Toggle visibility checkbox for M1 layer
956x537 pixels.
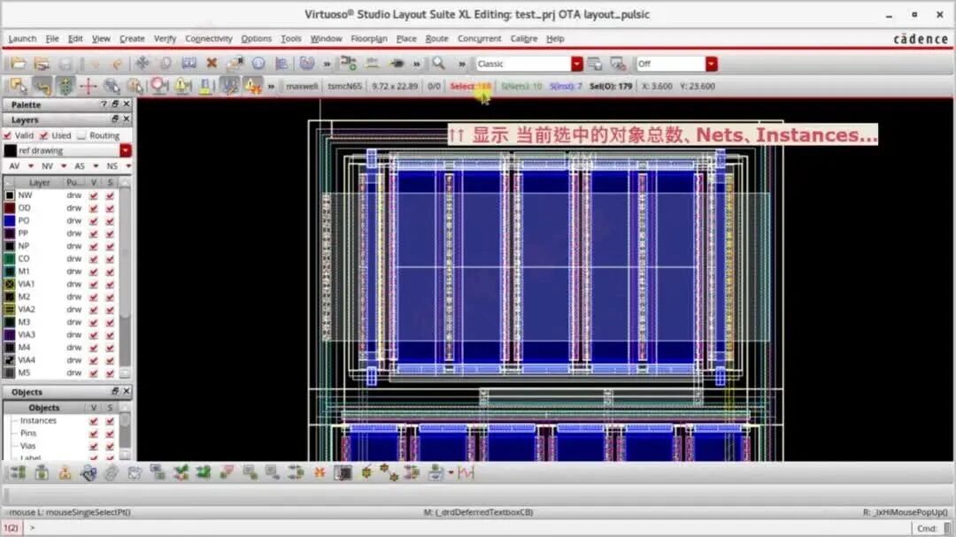coord(93,272)
